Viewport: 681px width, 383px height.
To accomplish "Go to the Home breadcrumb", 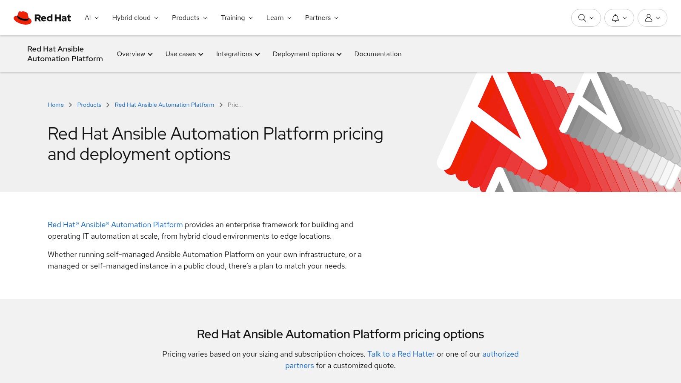I will [56, 105].
